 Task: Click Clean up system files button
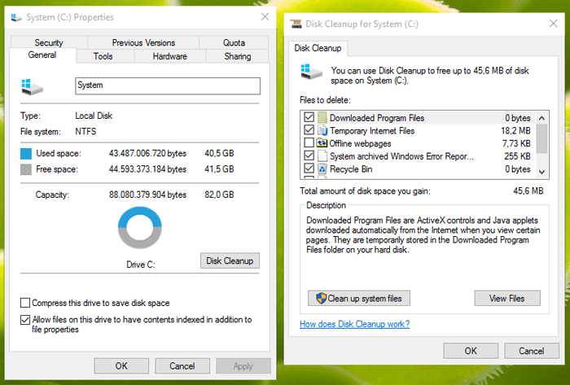click(359, 298)
